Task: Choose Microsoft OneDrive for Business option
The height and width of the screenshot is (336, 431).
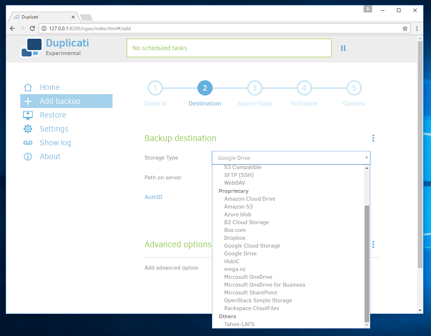Action: pyautogui.click(x=264, y=285)
